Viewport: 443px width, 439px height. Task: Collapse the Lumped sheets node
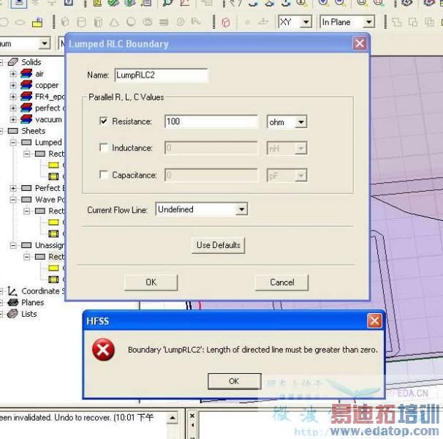click(x=12, y=142)
